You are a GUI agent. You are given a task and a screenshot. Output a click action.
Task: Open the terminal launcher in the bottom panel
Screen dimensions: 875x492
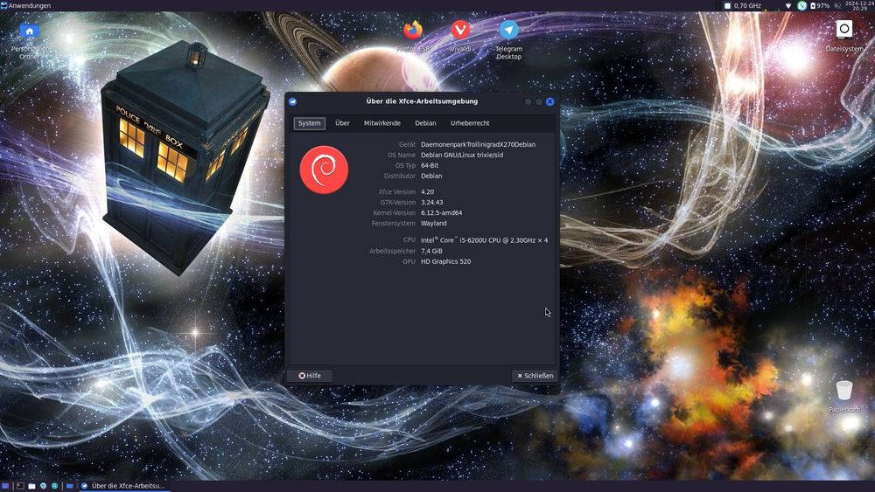(20, 486)
